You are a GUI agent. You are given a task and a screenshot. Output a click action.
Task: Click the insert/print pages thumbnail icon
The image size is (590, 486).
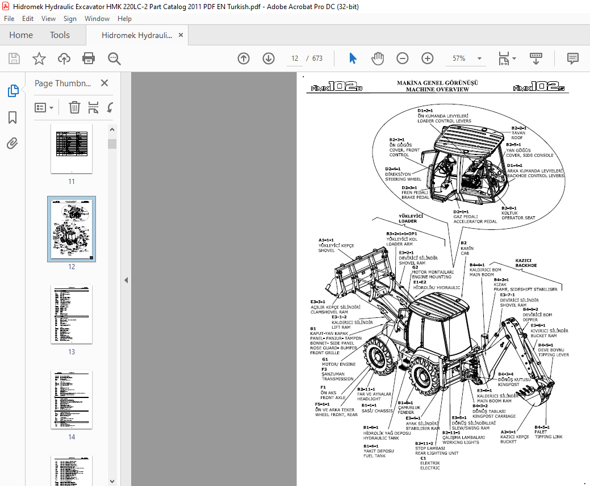pos(93,107)
